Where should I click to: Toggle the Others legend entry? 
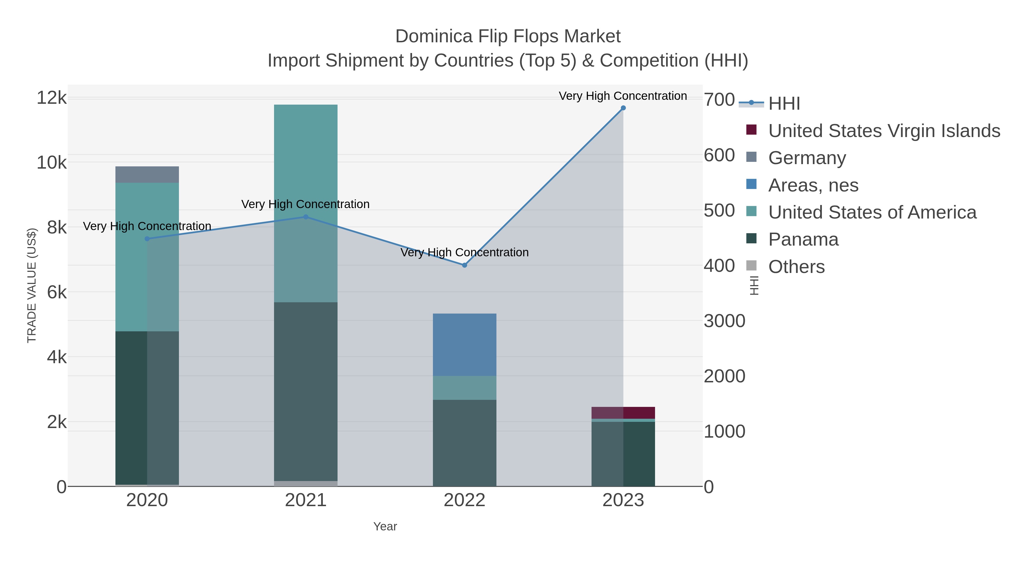pos(785,266)
